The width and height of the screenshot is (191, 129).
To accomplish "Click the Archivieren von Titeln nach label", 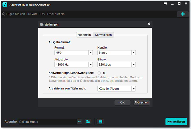I will click(x=67, y=88).
